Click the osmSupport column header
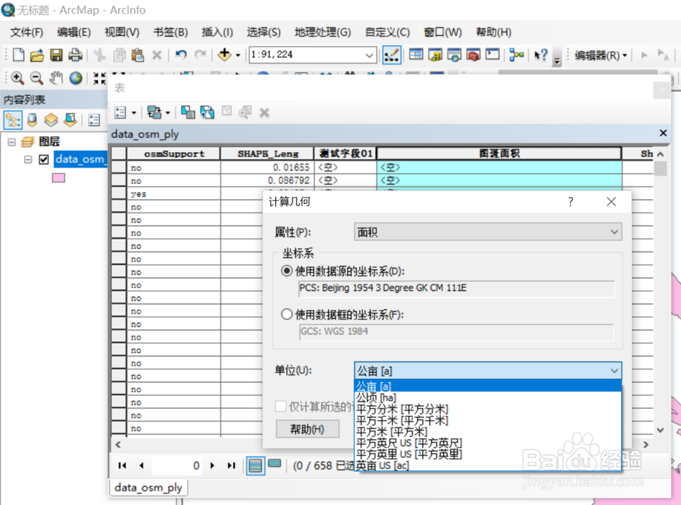The height and width of the screenshot is (505, 681). tap(174, 154)
